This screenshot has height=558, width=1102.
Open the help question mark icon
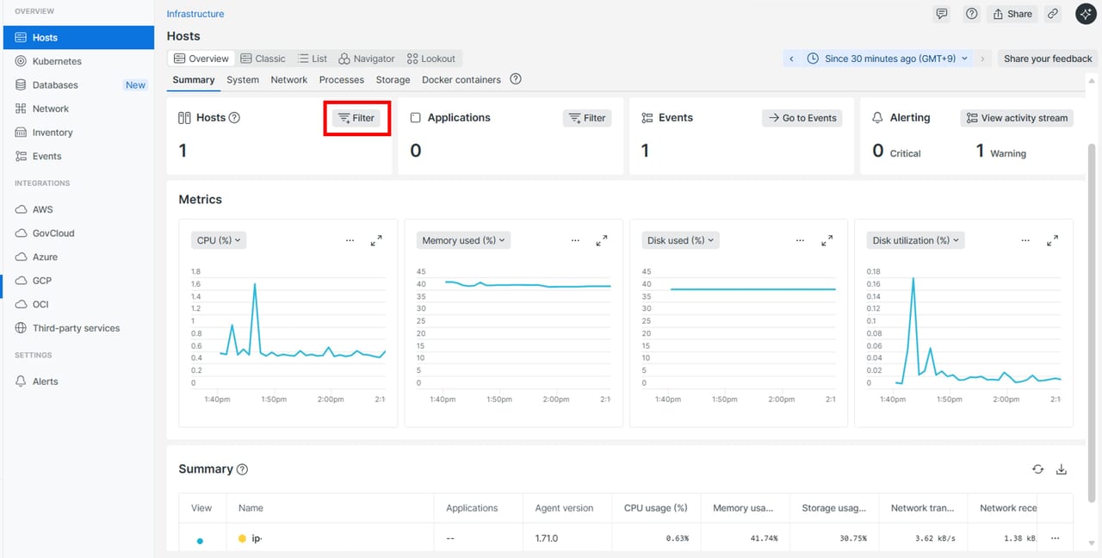point(972,14)
